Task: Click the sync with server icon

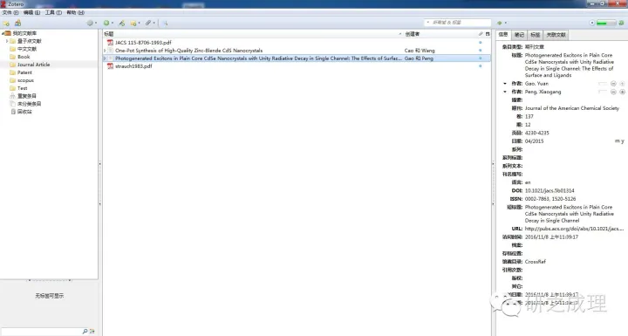Action: pos(621,23)
